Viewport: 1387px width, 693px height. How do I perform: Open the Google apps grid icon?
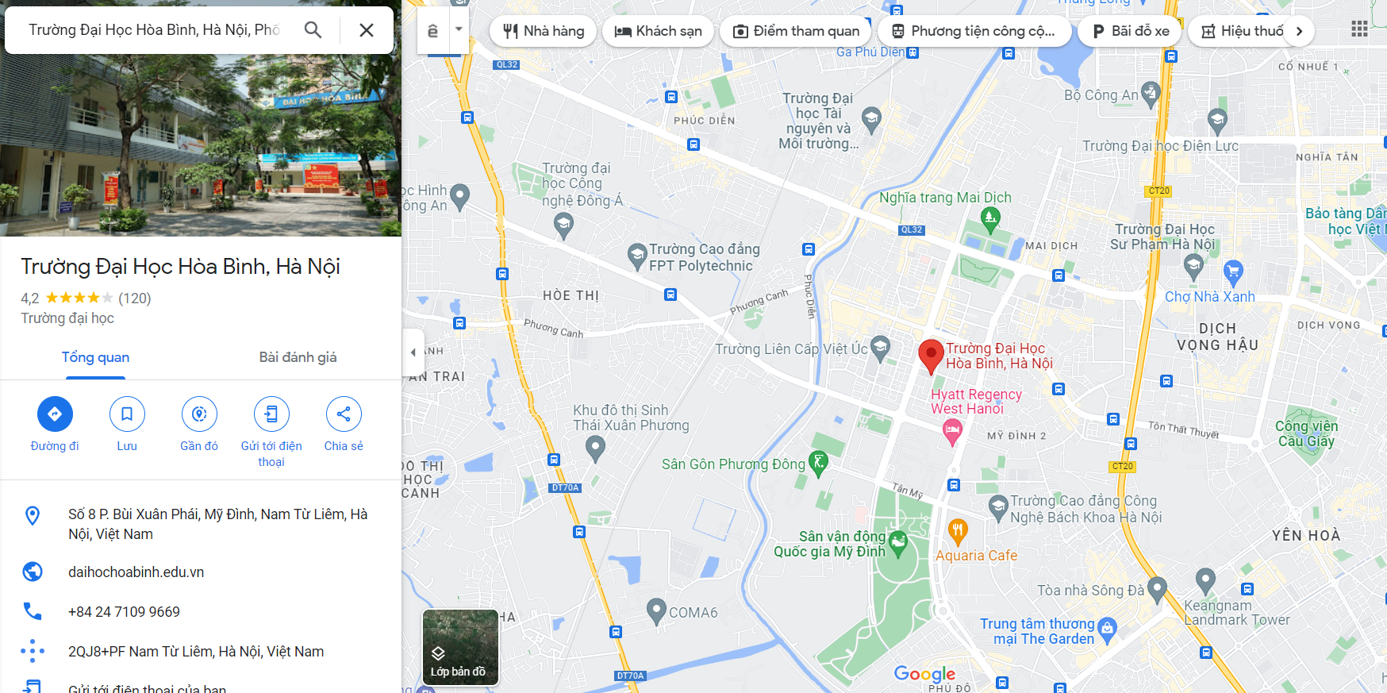(x=1359, y=29)
